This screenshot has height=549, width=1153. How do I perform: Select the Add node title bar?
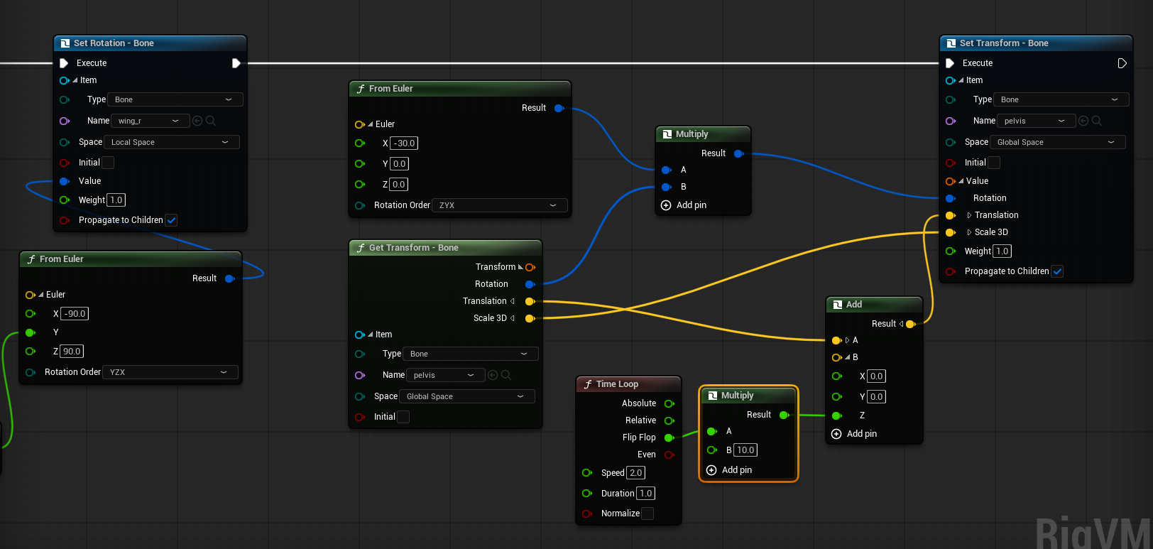(874, 305)
